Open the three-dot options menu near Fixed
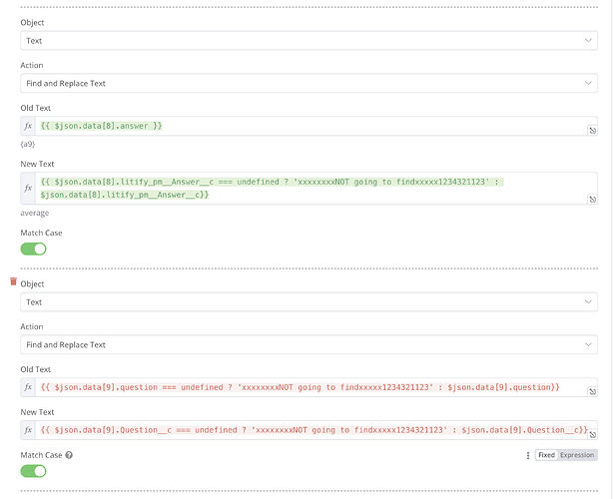The width and height of the screenshot is (613, 499). [527, 455]
